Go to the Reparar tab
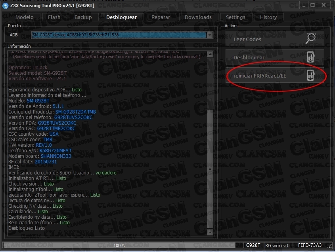The image size is (335, 252). (161, 17)
